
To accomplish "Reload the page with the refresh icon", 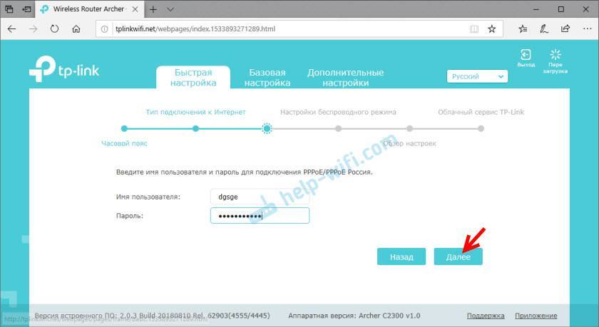I will click(x=55, y=29).
